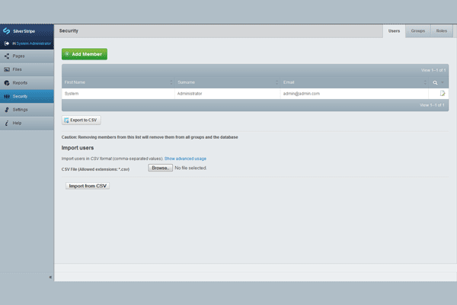Sort by the First Name column
Image resolution: width=457 pixels, height=305 pixels.
tap(118, 82)
